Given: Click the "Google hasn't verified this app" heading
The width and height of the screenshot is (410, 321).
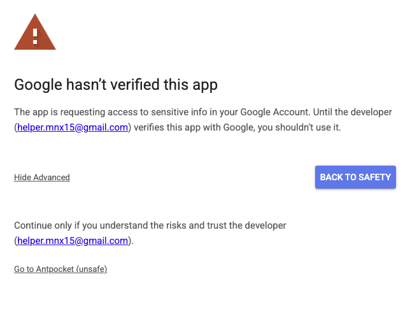Looking at the screenshot, I should coord(116,84).
